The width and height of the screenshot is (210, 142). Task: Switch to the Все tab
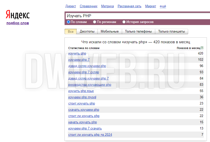71,31
